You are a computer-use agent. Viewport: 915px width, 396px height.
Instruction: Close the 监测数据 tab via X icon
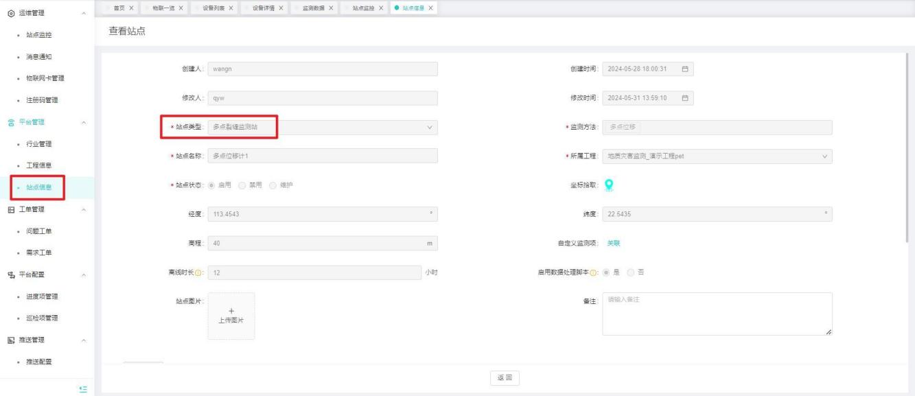pyautogui.click(x=331, y=8)
